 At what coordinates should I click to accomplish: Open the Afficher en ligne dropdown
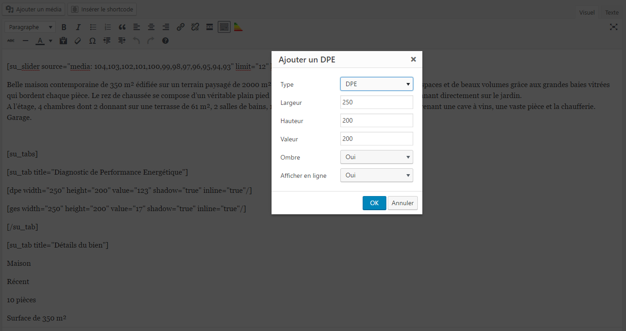[377, 175]
